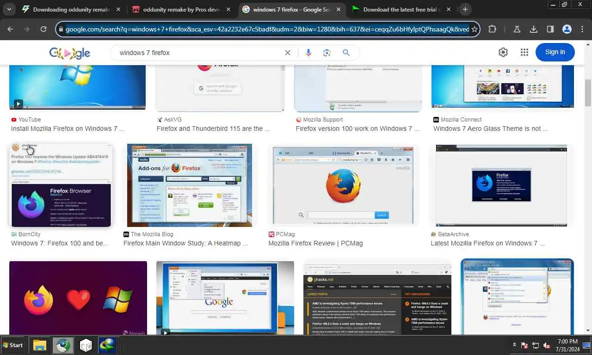
Task: Open File Explorer from the taskbar
Action: [x=40, y=345]
